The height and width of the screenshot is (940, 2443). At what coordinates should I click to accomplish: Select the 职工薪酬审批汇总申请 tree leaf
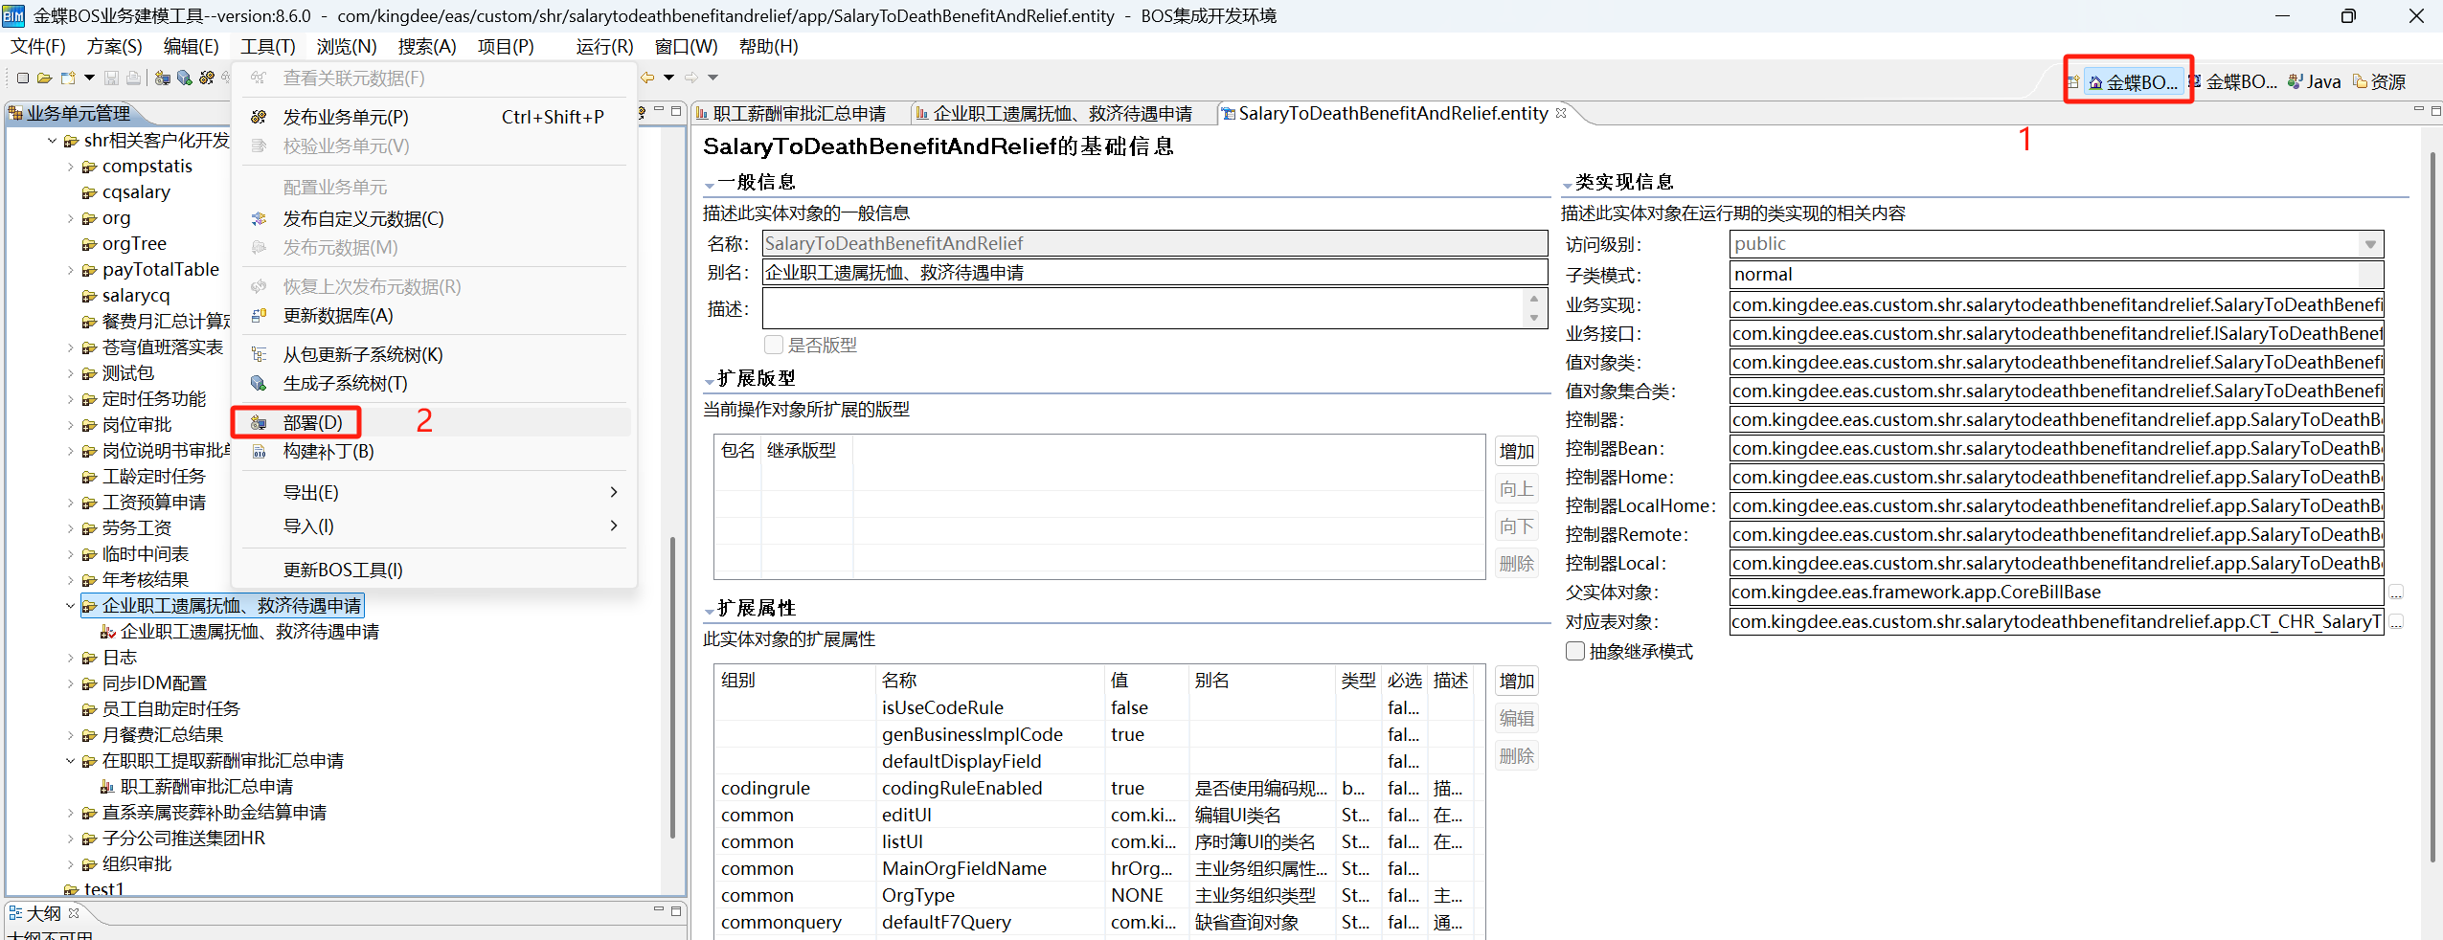pyautogui.click(x=207, y=787)
